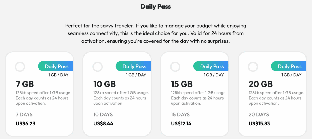The image size is (312, 139).
Task: Click the US$8.44 price
Action: point(103,123)
